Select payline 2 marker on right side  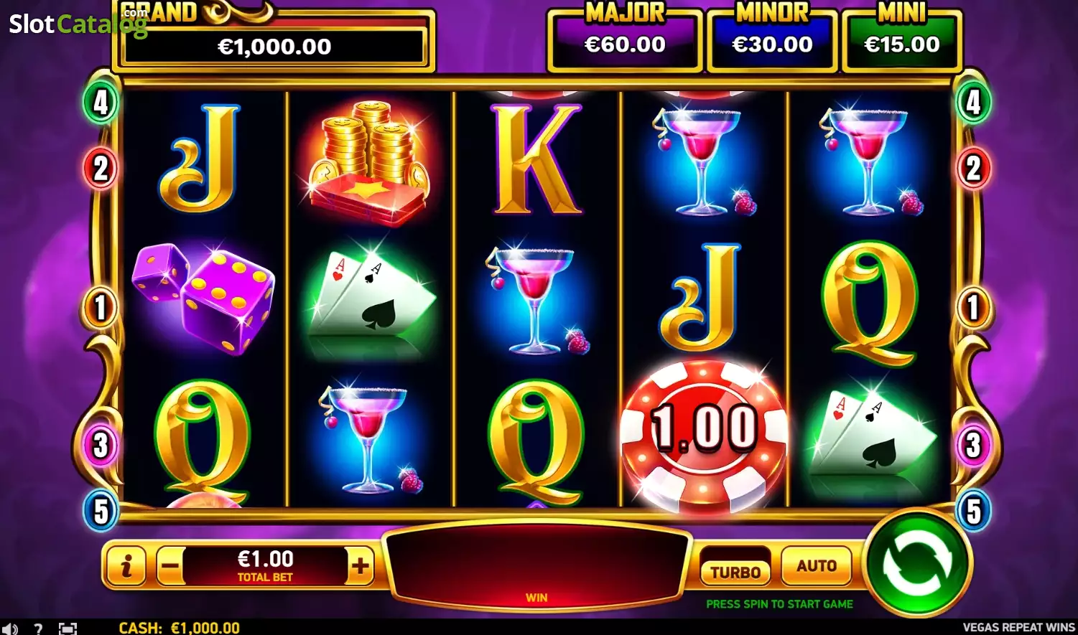(973, 169)
